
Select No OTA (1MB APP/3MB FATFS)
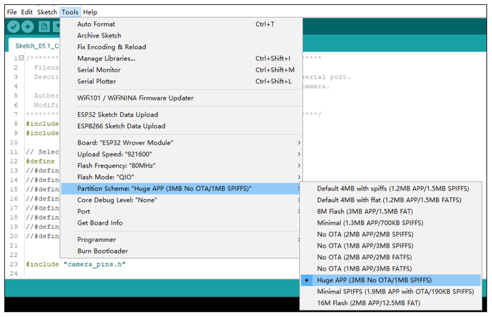coord(391,268)
